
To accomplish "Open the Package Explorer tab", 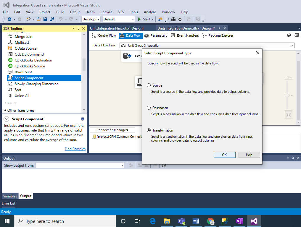I will 218,35.
